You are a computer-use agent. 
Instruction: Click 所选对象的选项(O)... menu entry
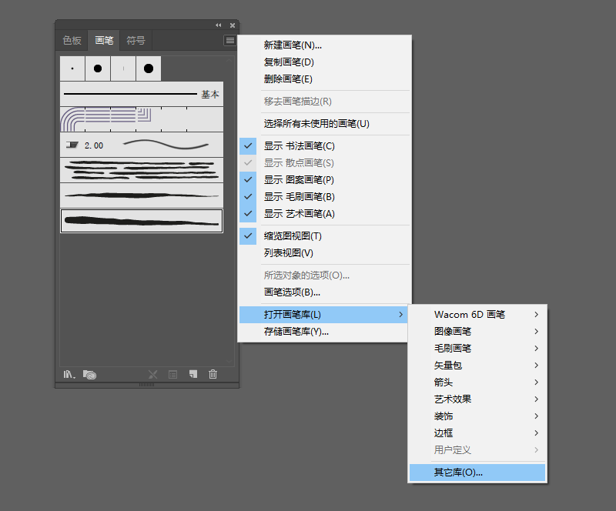click(324, 276)
